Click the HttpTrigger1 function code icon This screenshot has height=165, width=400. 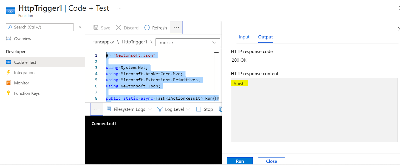click(x=10, y=11)
